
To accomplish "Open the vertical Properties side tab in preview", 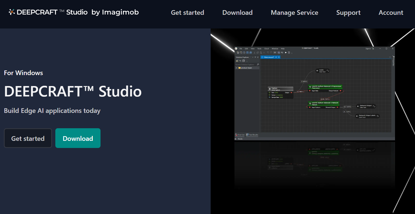I will (x=393, y=61).
